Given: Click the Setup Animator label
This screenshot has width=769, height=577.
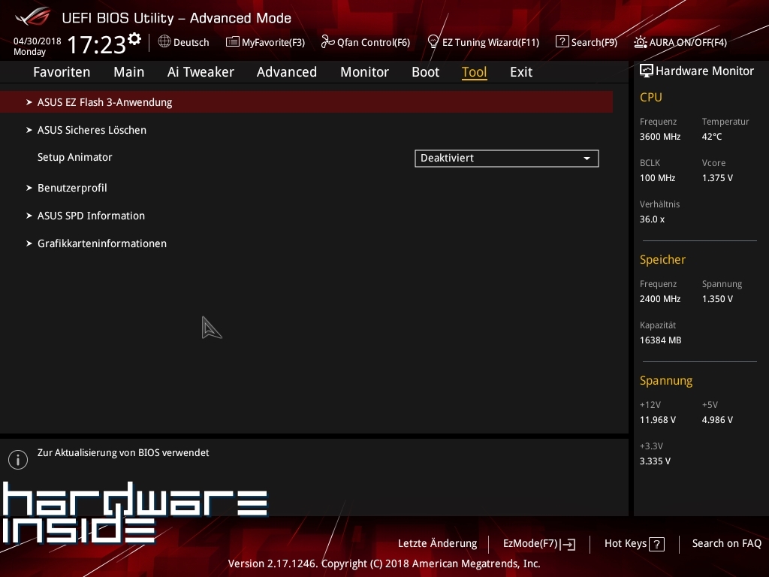Looking at the screenshot, I should point(75,158).
